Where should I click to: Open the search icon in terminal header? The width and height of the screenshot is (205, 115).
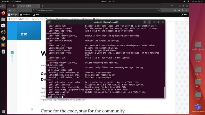tap(144, 22)
